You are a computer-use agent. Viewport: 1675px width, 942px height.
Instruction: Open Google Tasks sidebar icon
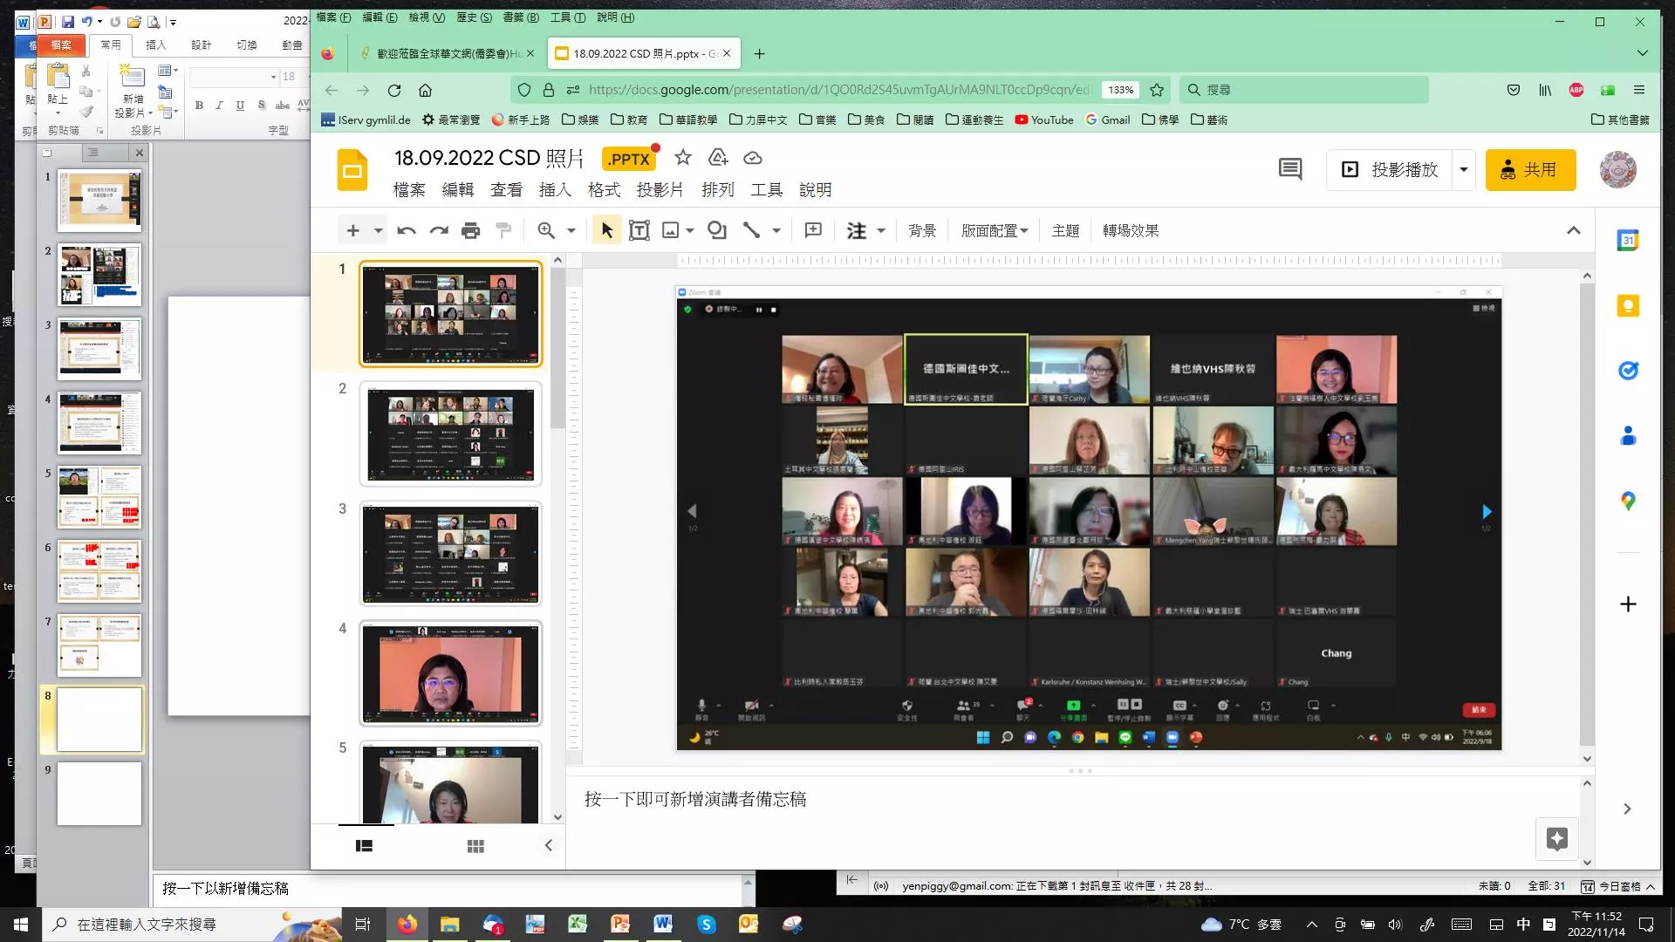[x=1628, y=371]
